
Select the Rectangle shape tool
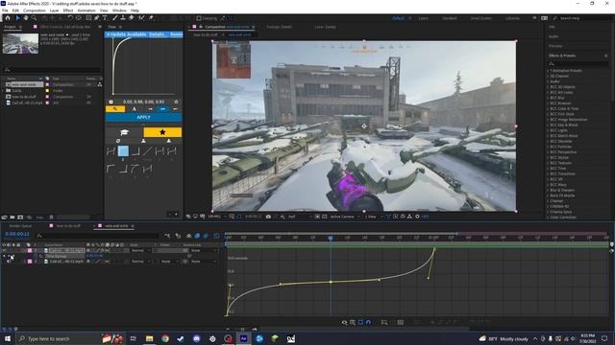pyautogui.click(x=88, y=18)
